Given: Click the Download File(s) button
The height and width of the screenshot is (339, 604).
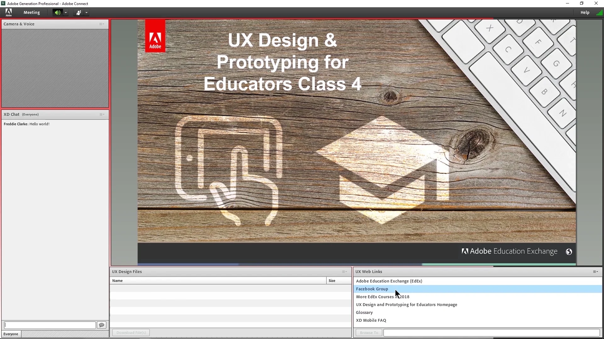Looking at the screenshot, I should point(131,332).
